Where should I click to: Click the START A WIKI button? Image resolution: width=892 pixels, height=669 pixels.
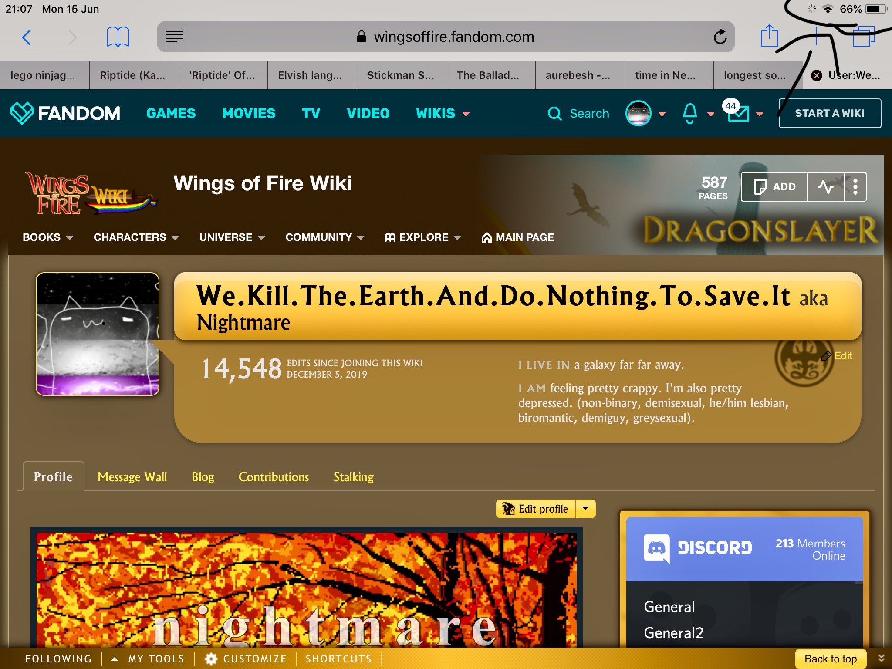click(829, 113)
